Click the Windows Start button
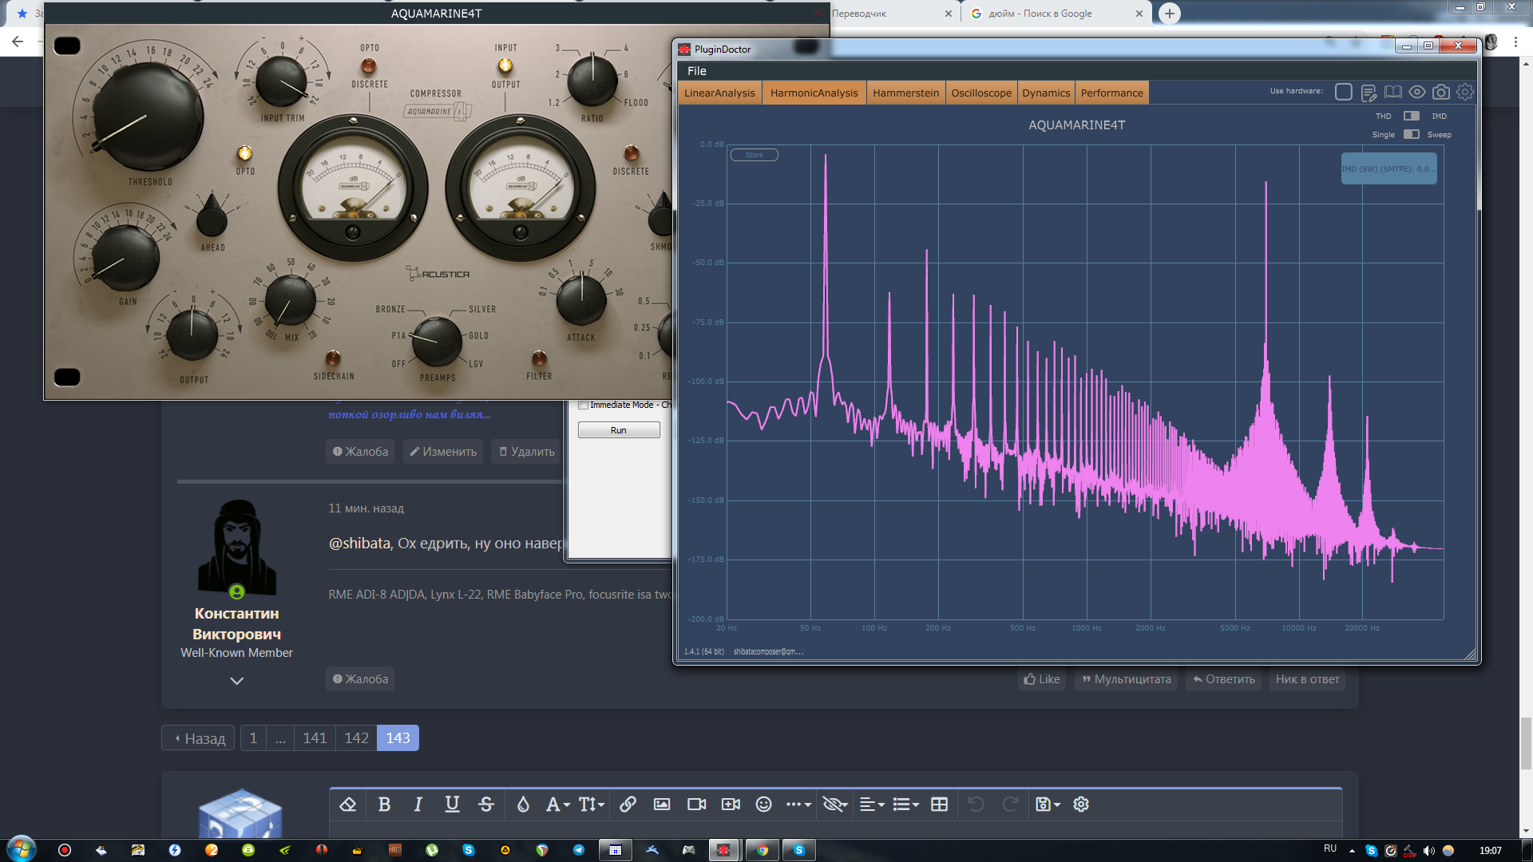This screenshot has width=1533, height=862. [21, 849]
